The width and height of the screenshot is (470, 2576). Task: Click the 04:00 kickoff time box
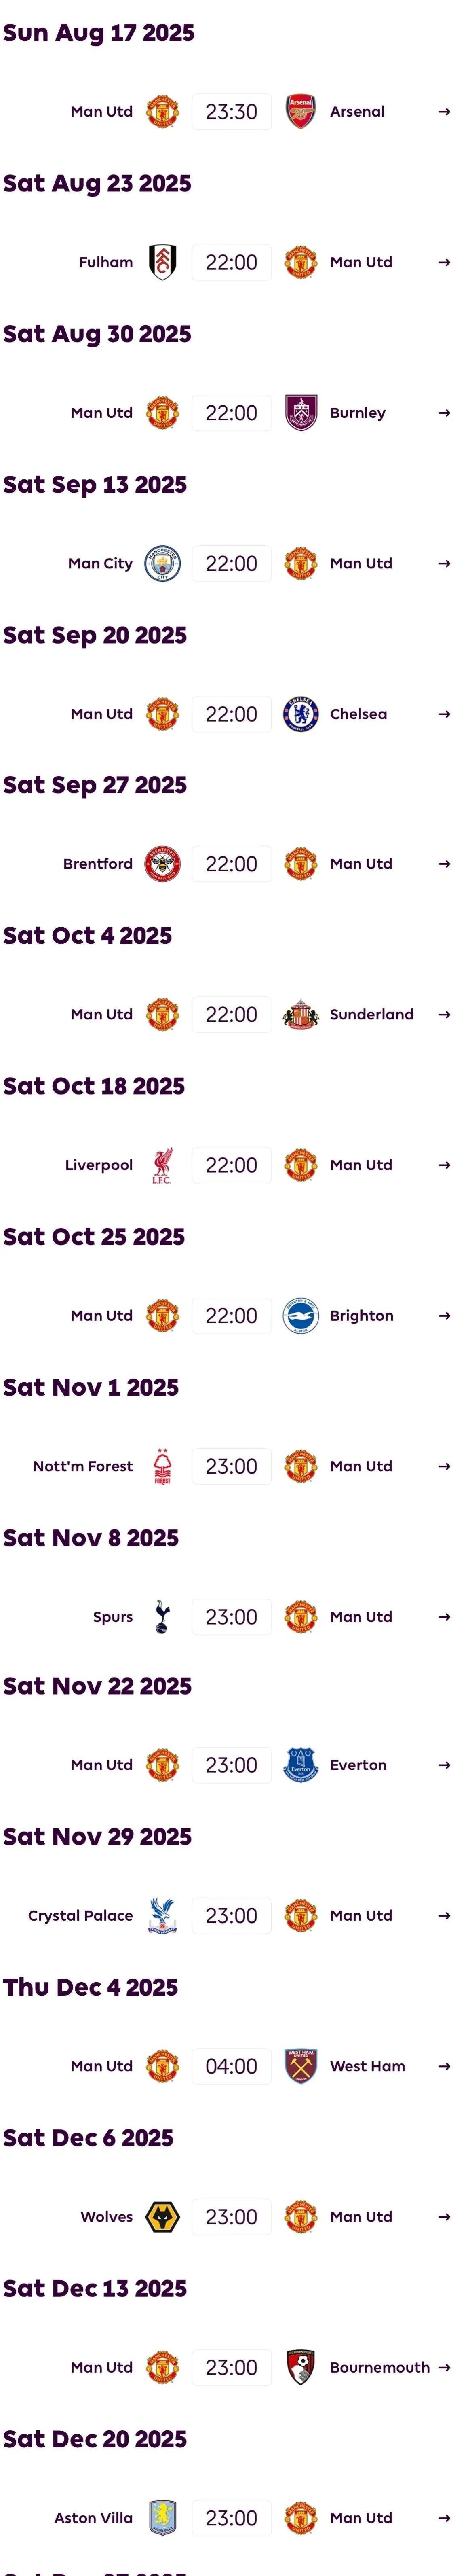point(231,2066)
